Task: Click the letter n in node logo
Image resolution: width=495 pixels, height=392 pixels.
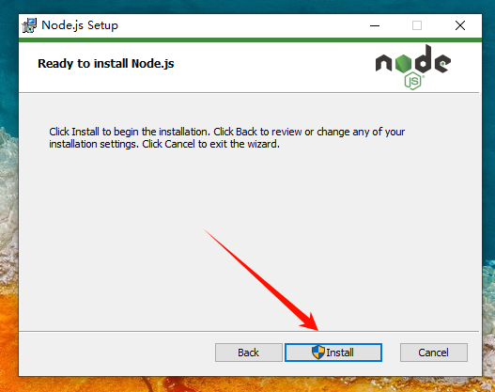Action: click(383, 63)
